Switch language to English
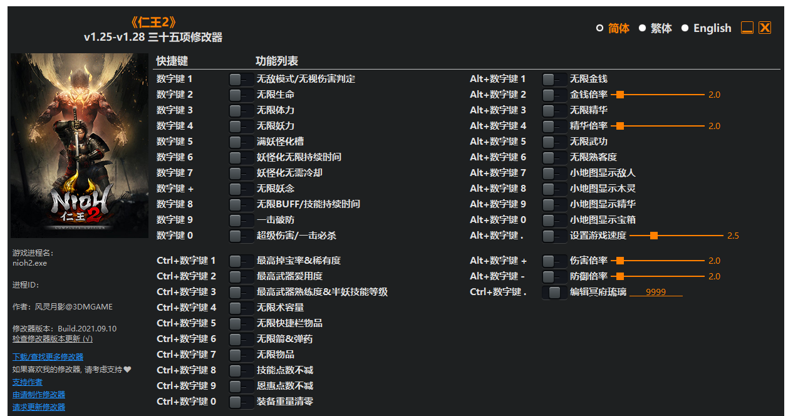 [x=707, y=28]
